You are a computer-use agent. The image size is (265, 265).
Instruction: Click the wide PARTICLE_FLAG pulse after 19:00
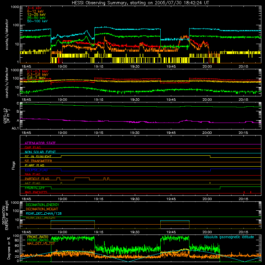pyautogui.click(x=82, y=179)
